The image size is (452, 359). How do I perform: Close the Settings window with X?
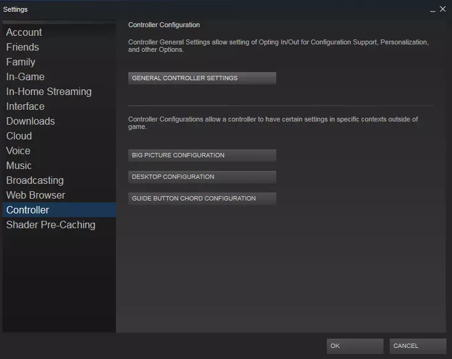point(443,9)
